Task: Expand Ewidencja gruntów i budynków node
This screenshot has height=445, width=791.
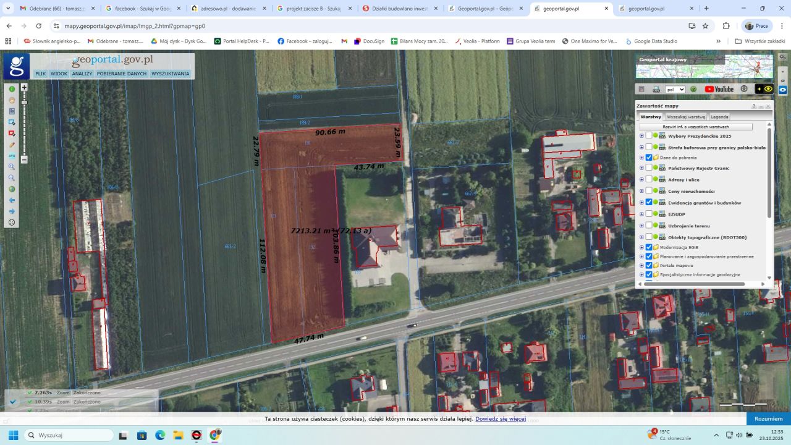Action: click(x=641, y=202)
